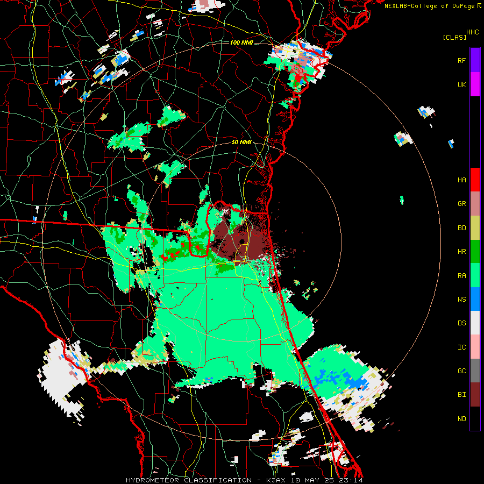
Task: Click the HA red legend swatch
Action: pos(475,180)
